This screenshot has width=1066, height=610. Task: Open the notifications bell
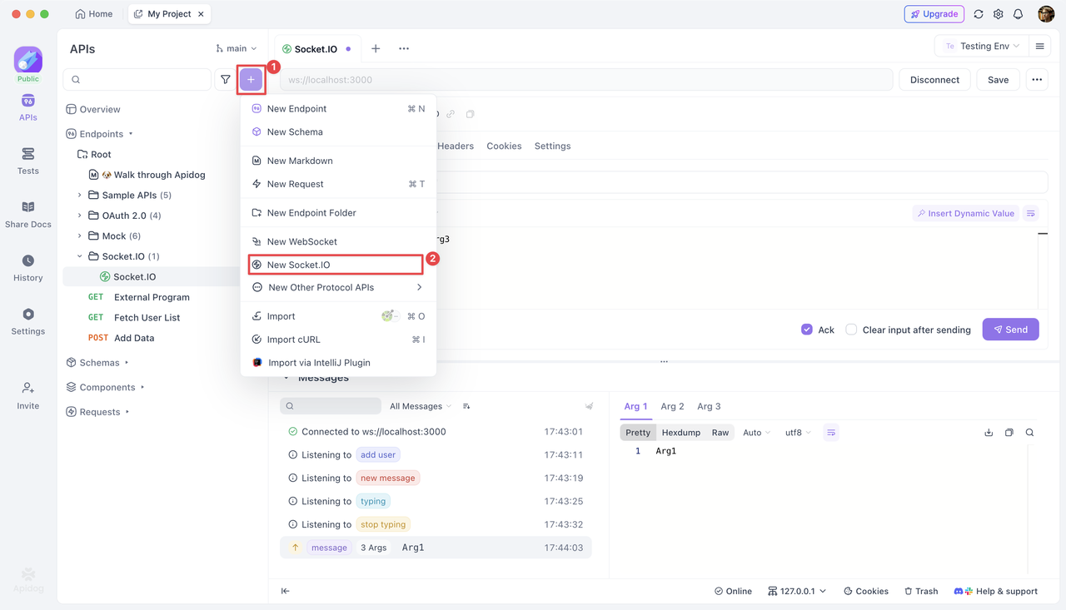1019,14
